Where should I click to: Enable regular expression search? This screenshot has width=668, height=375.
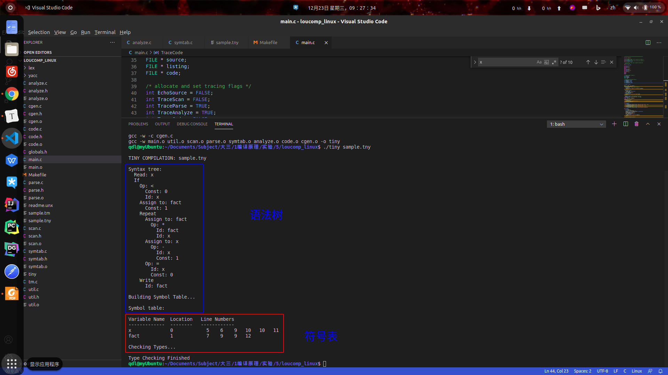point(554,62)
